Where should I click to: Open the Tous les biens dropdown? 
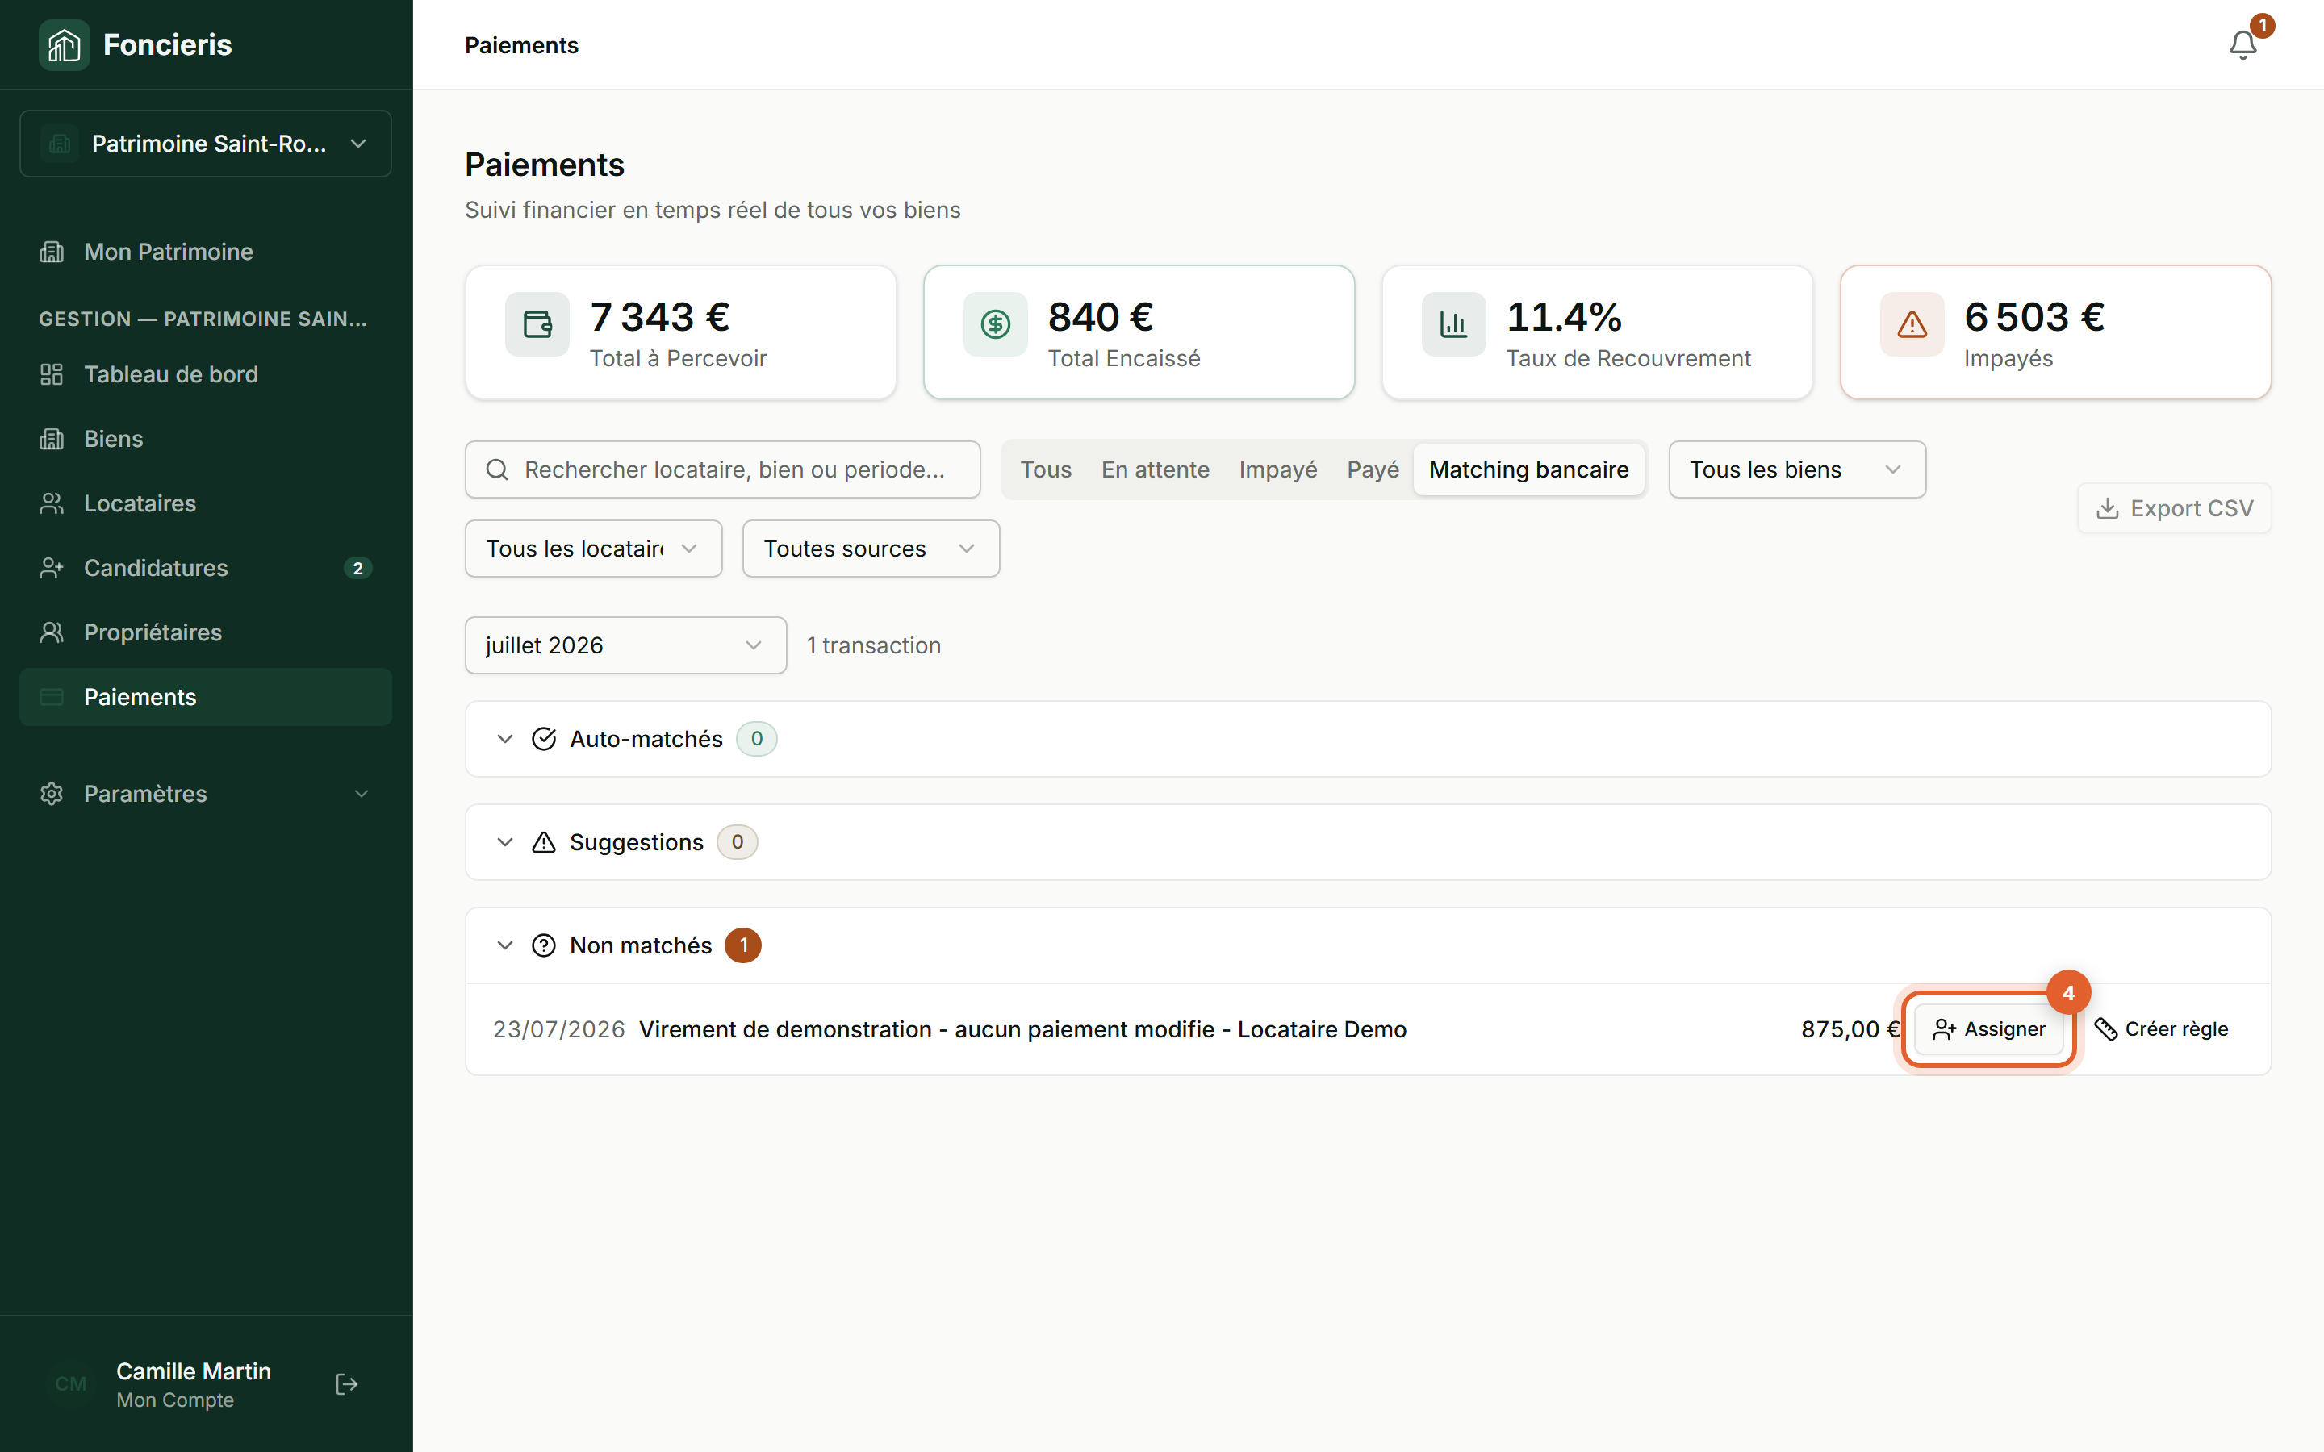click(1797, 469)
